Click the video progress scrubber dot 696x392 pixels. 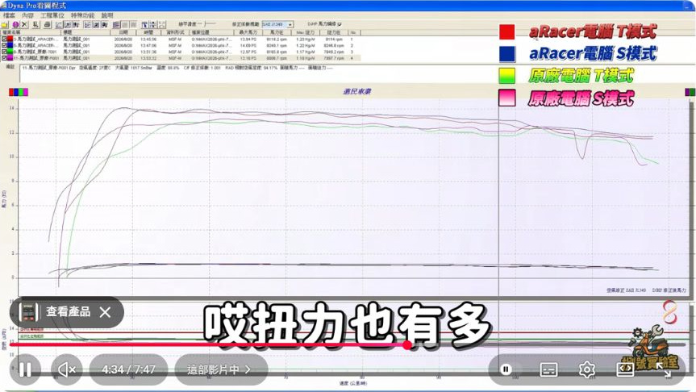coord(407,344)
